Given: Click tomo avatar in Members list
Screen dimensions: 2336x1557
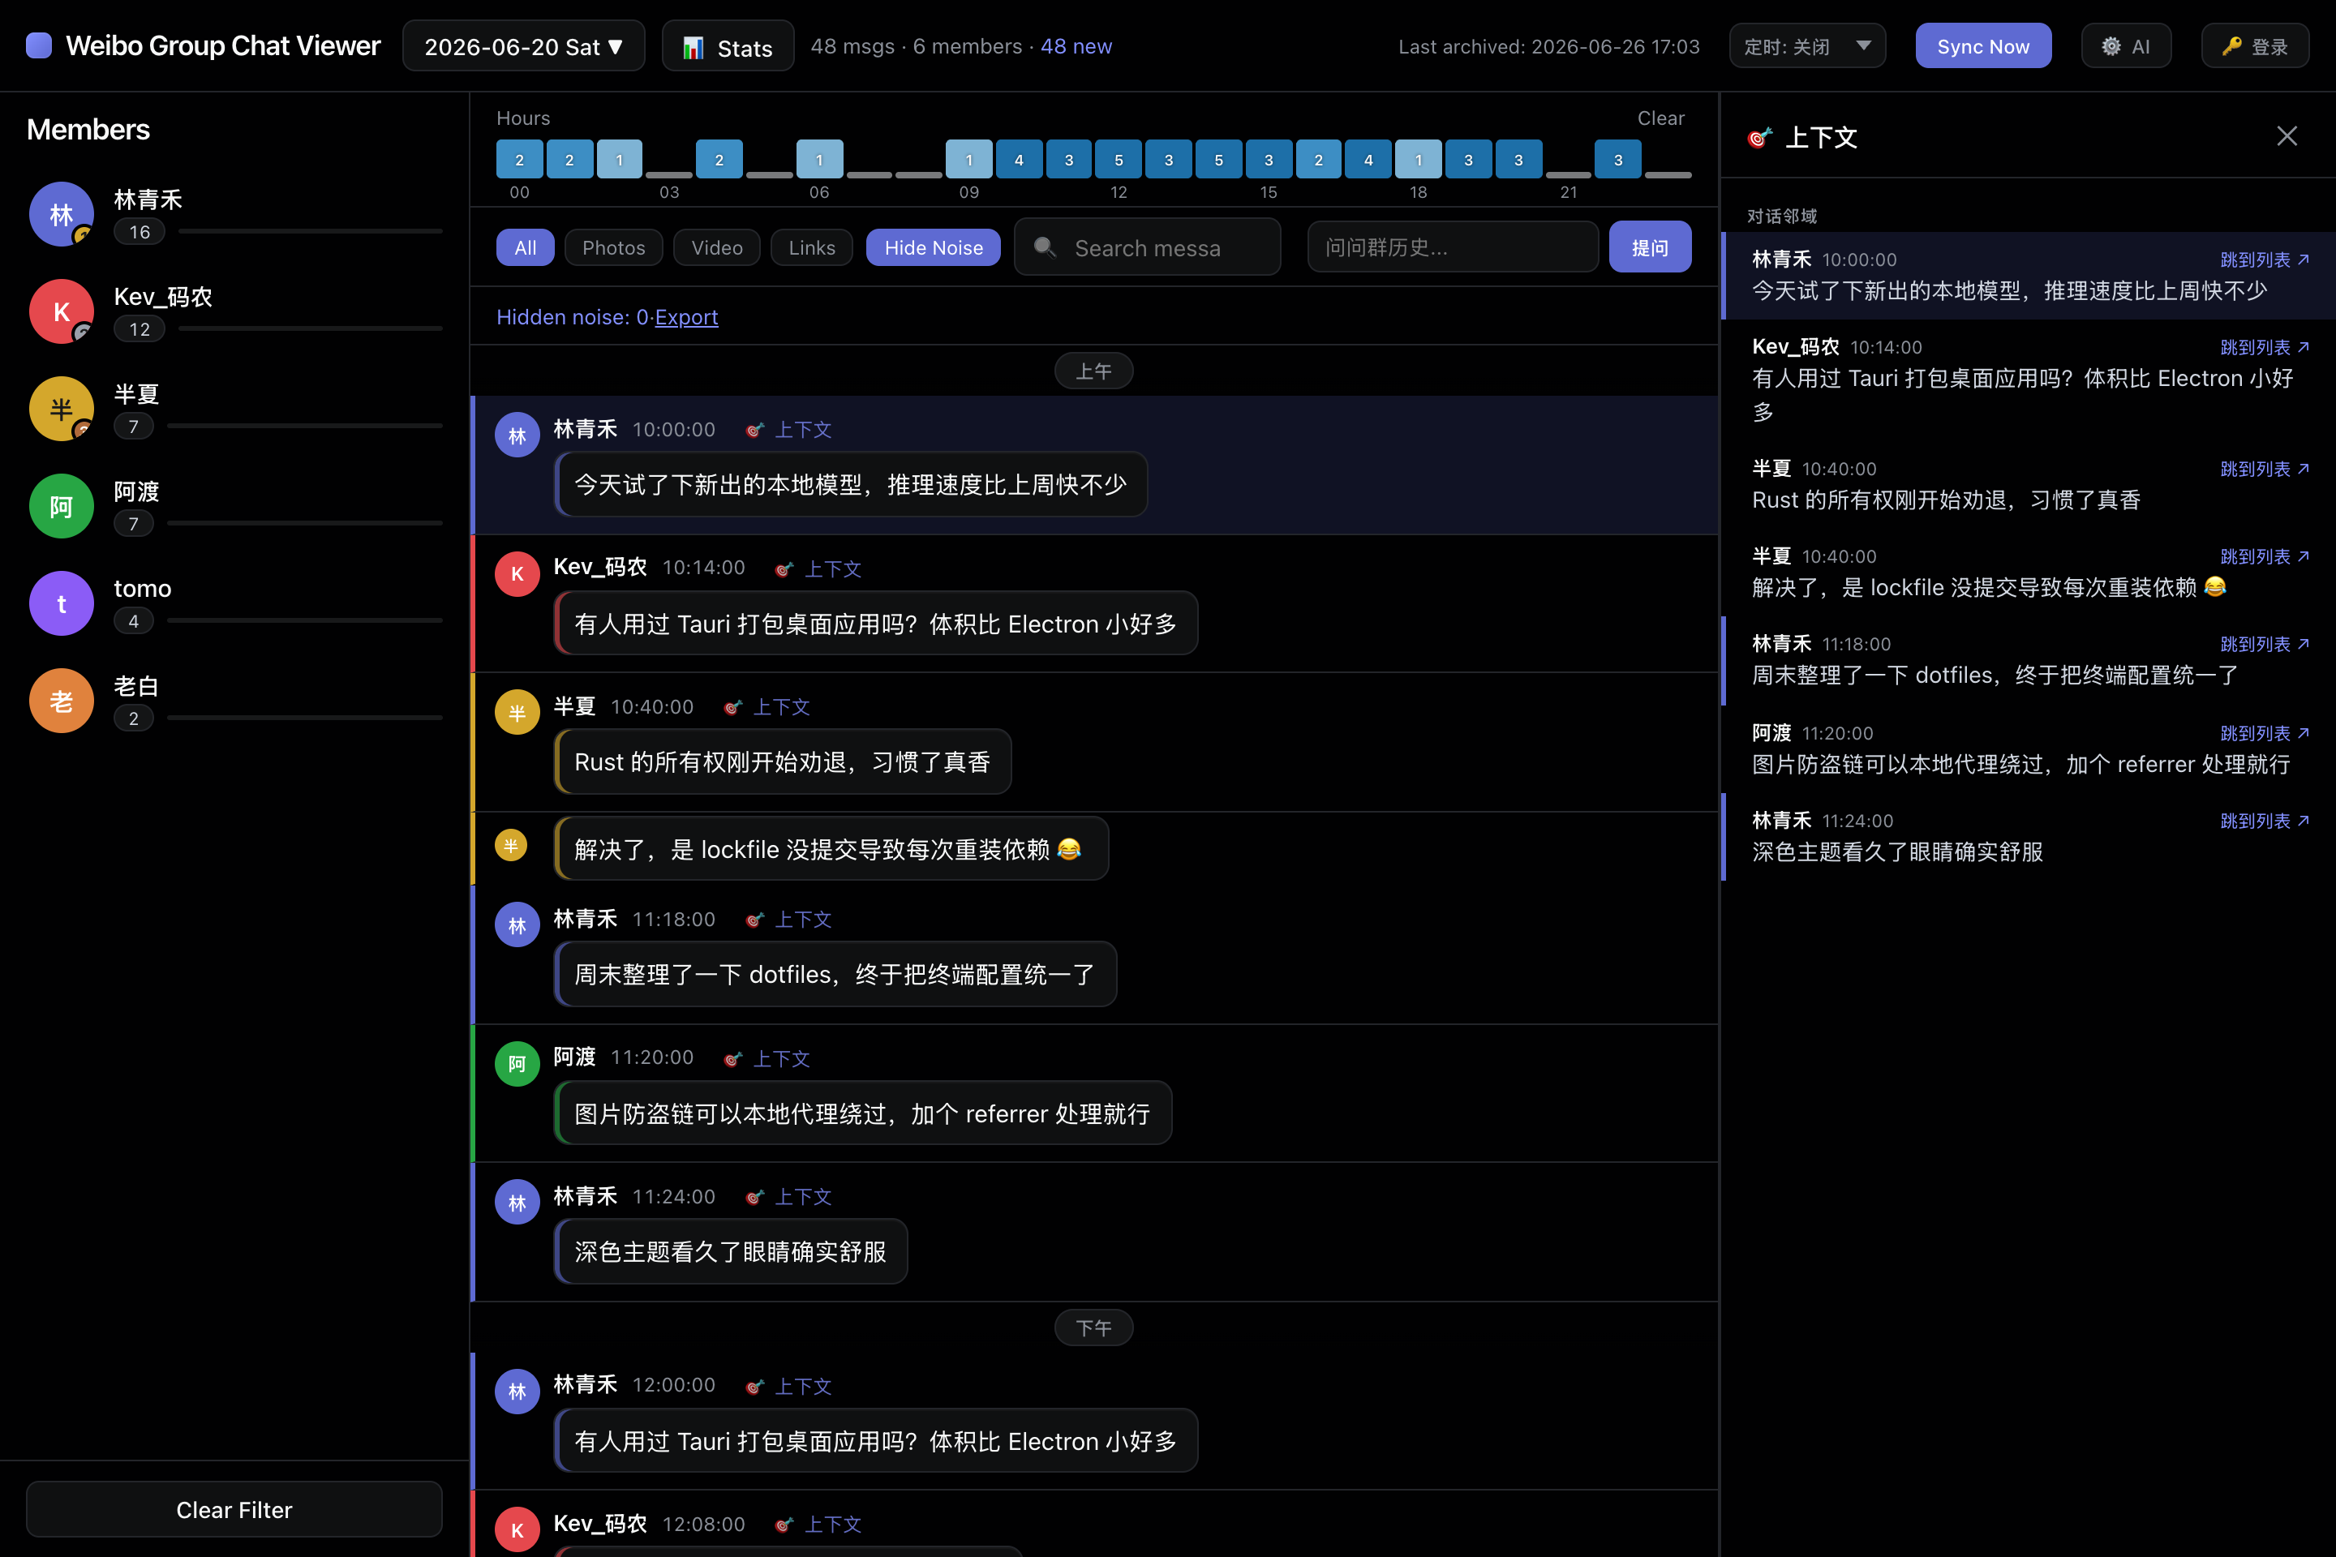Looking at the screenshot, I should click(62, 603).
